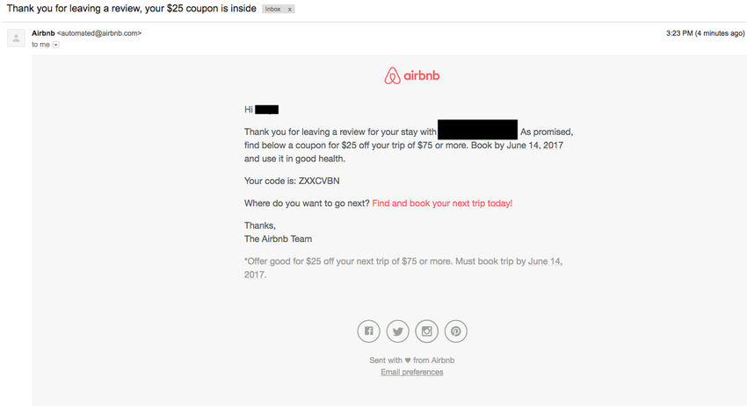Viewport: 747px width, 406px height.
Task: Click the heart icon in 'Sent with' footer
Action: tap(407, 360)
